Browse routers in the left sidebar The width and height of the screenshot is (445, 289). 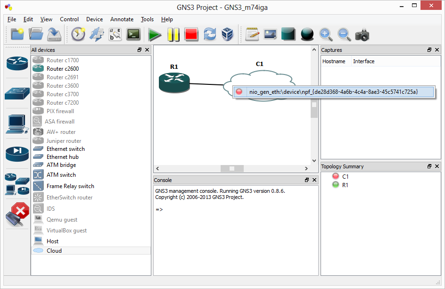pos(17,63)
